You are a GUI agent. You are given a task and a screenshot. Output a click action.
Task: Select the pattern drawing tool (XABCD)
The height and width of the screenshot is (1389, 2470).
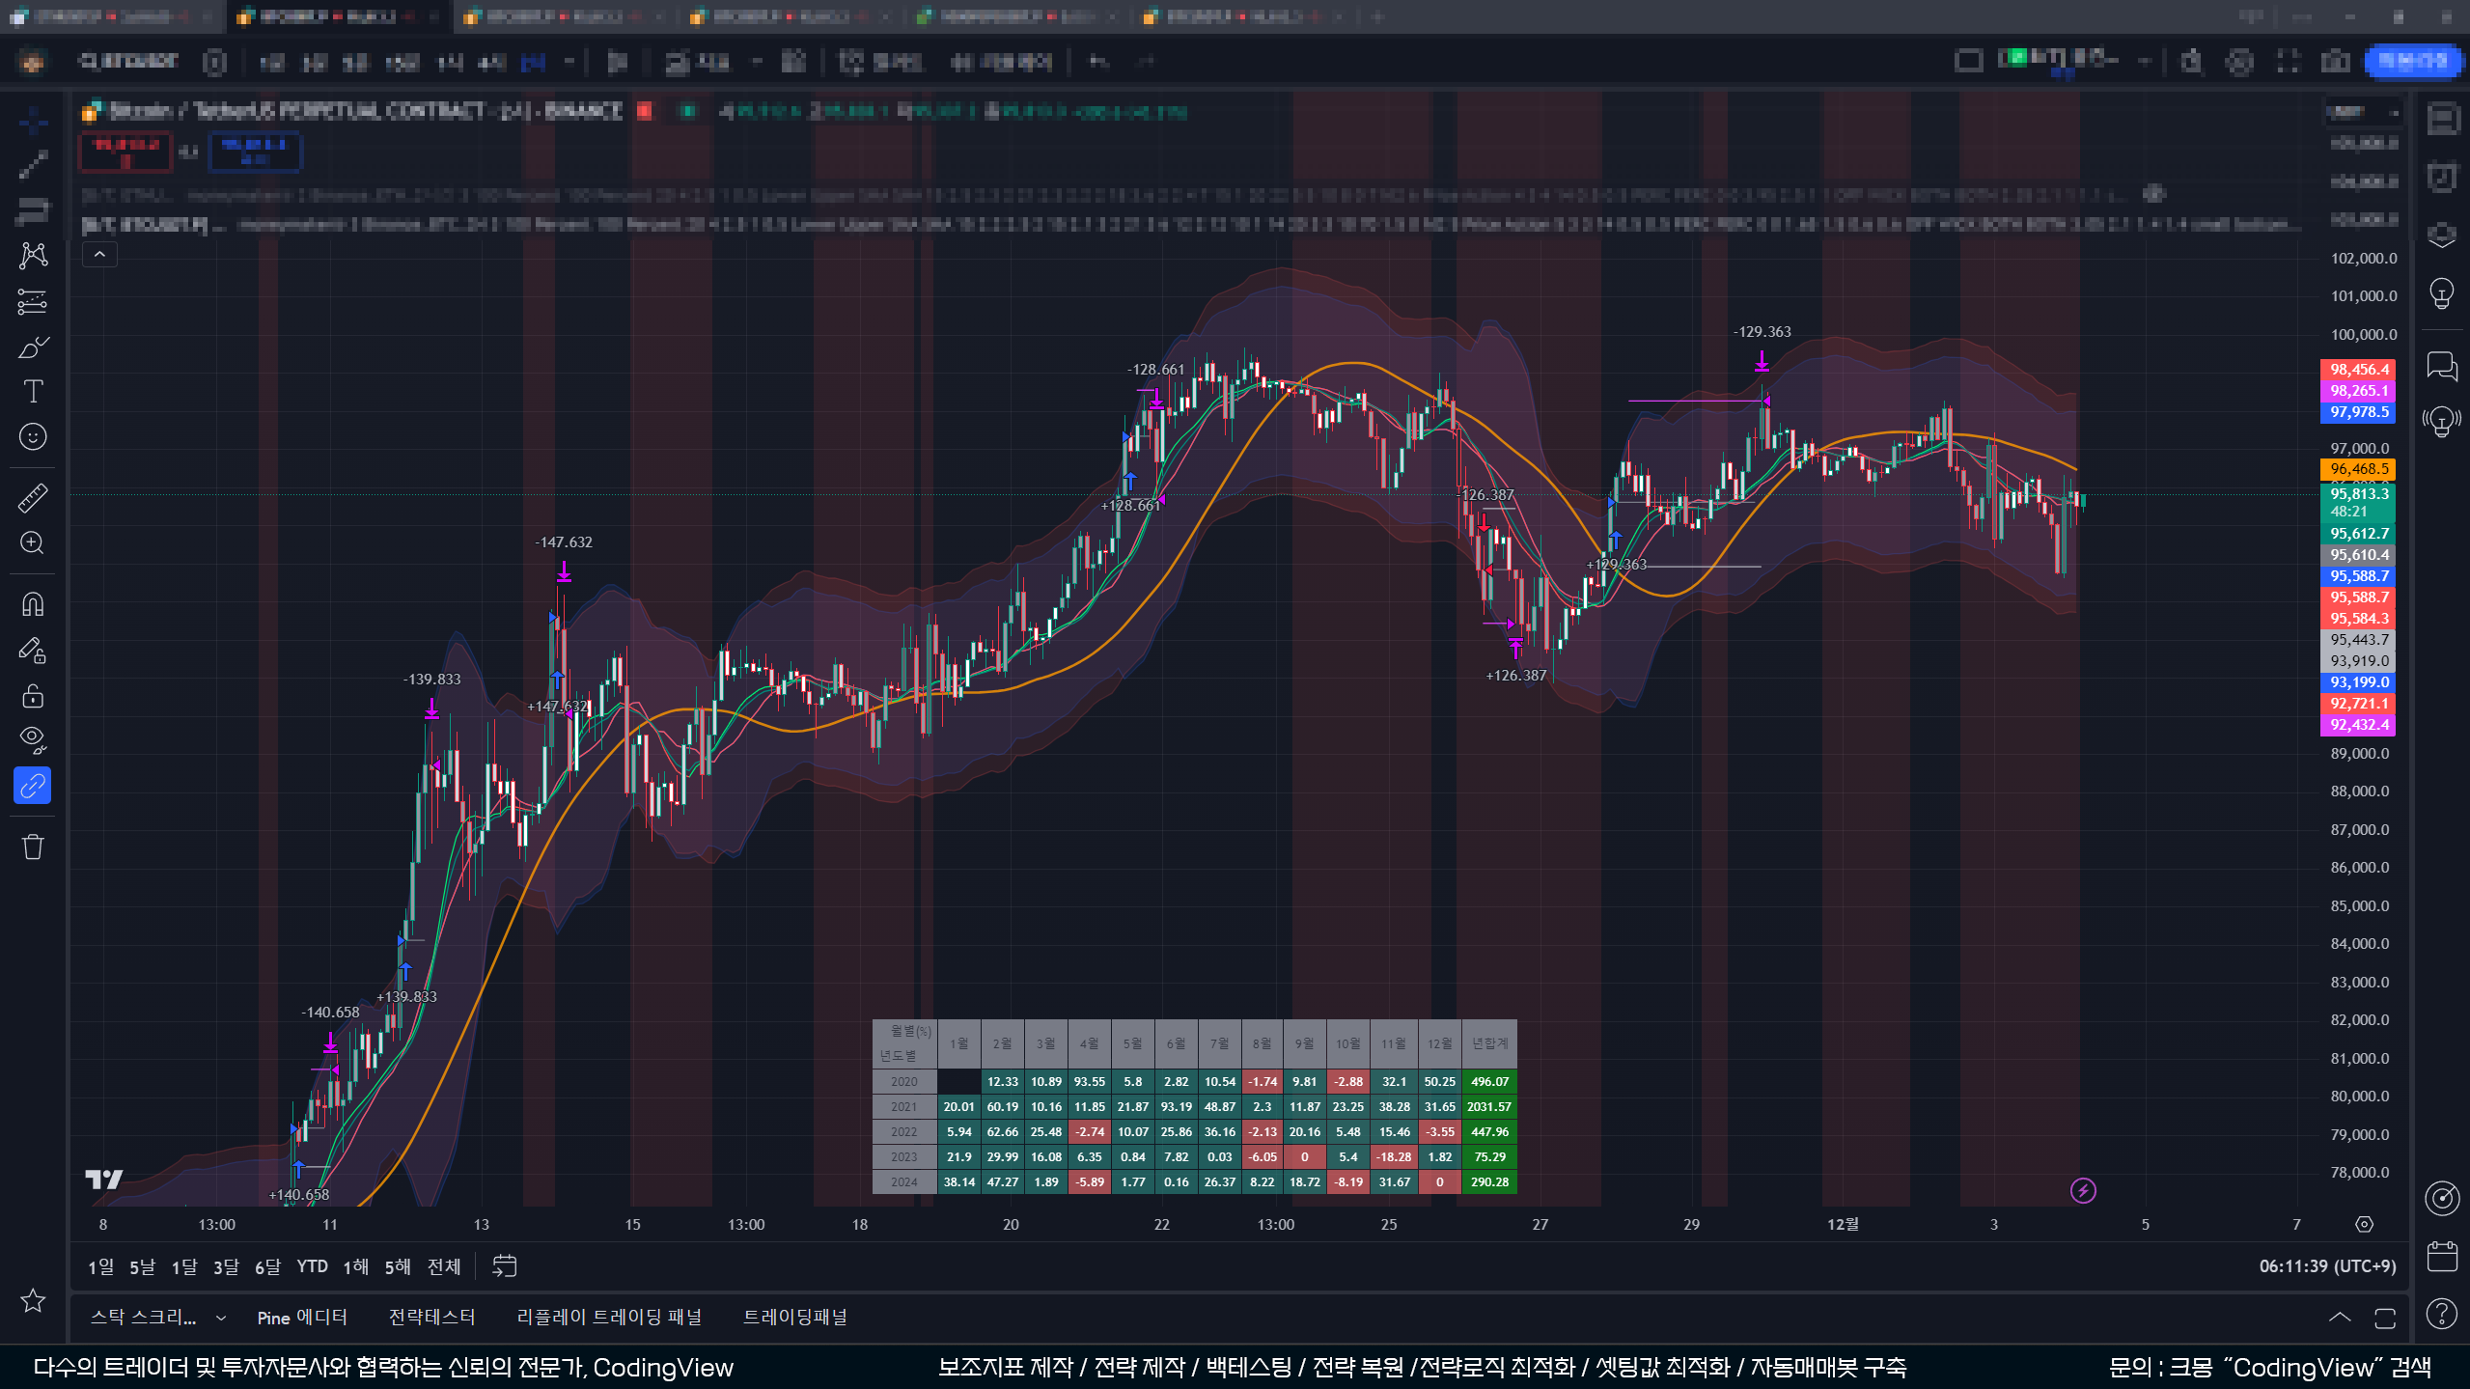click(33, 255)
